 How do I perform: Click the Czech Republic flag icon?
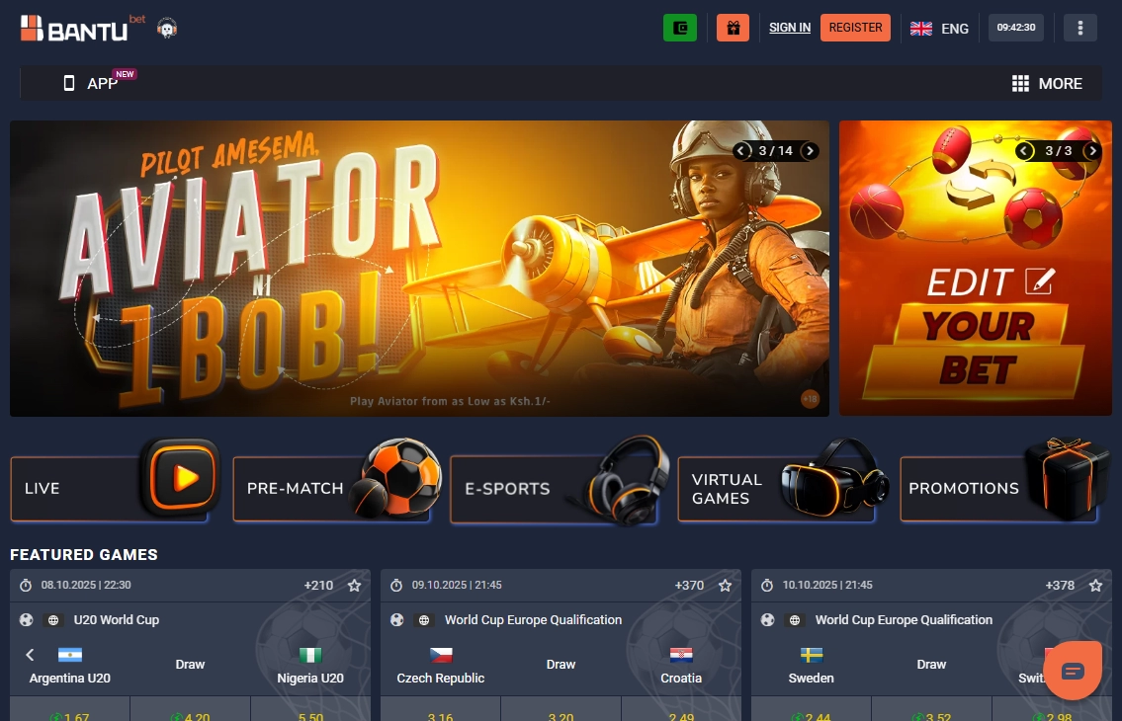pos(441,655)
